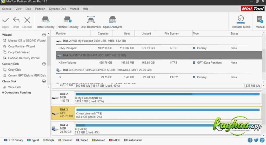266x145 pixels.
Task: Choose Convert GPT Disk to MBR Disk
Action: [27, 75]
